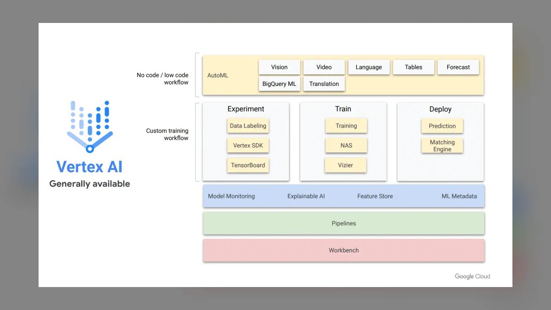Click the Training box
Image resolution: width=551 pixels, height=310 pixels.
click(346, 126)
